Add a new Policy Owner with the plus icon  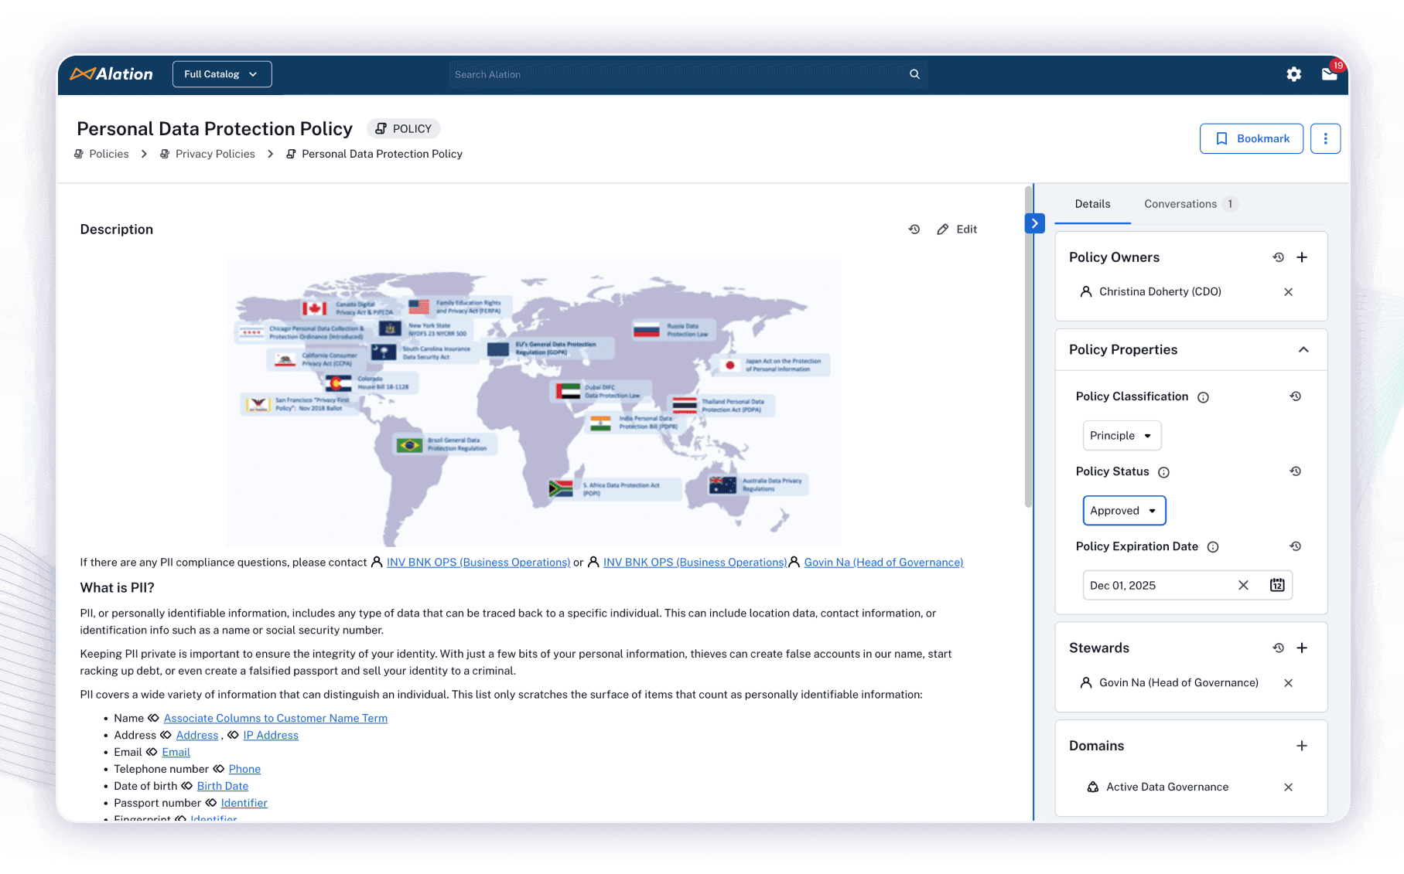coord(1303,257)
